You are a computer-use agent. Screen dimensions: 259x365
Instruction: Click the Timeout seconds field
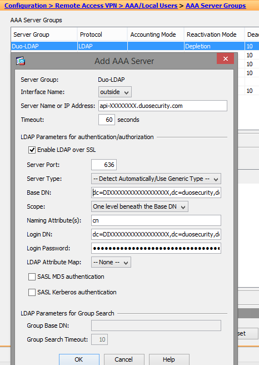point(107,120)
